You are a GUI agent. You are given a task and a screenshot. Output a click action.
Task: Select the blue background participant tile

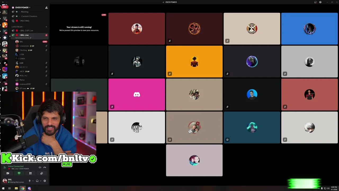(309, 29)
